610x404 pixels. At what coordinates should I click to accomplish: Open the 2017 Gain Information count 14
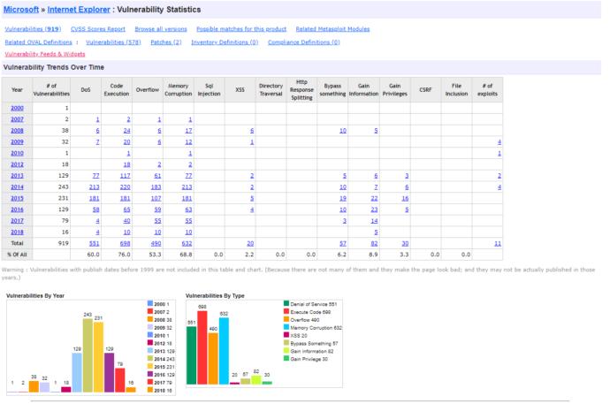click(x=374, y=221)
